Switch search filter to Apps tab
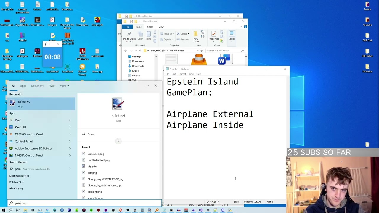Image resolution: width=379 pixels, height=213 pixels. pyautogui.click(x=23, y=86)
